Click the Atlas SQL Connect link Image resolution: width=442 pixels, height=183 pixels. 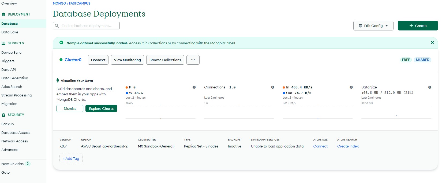click(320, 146)
